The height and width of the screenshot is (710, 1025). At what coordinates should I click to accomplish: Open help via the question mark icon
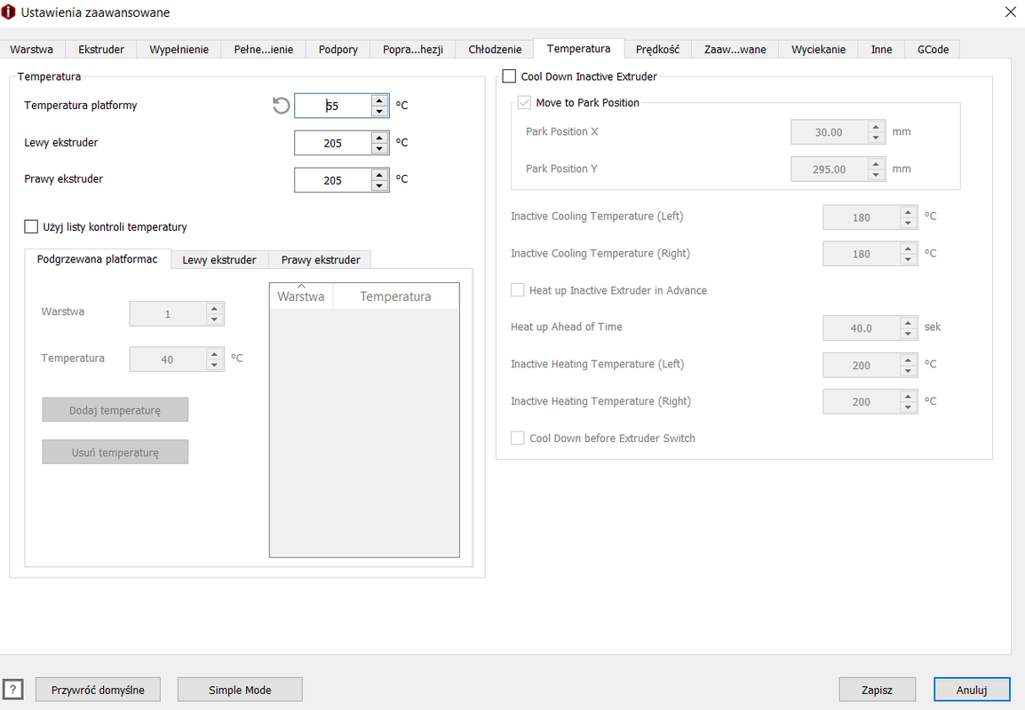point(13,689)
